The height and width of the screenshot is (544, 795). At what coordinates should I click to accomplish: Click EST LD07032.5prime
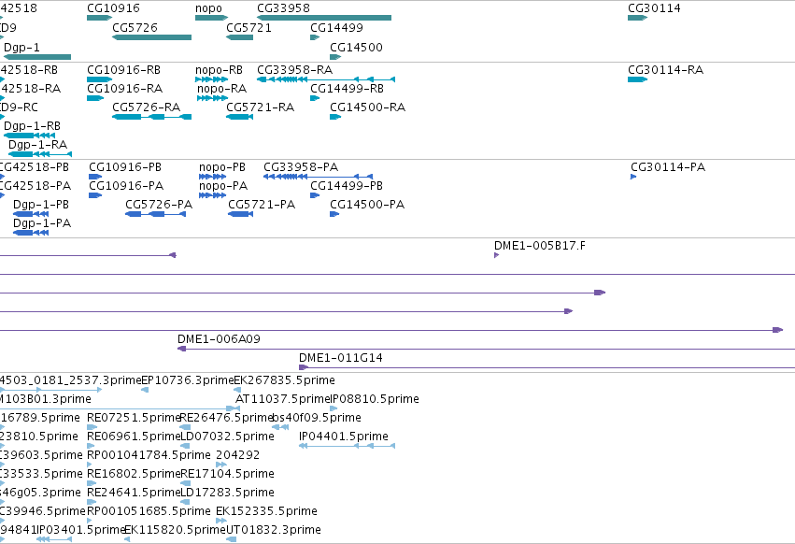[185, 446]
